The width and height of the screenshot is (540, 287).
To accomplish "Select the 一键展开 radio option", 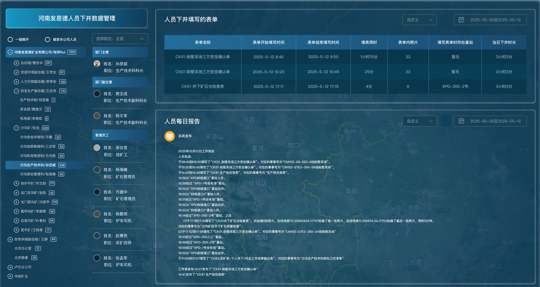I will point(10,39).
